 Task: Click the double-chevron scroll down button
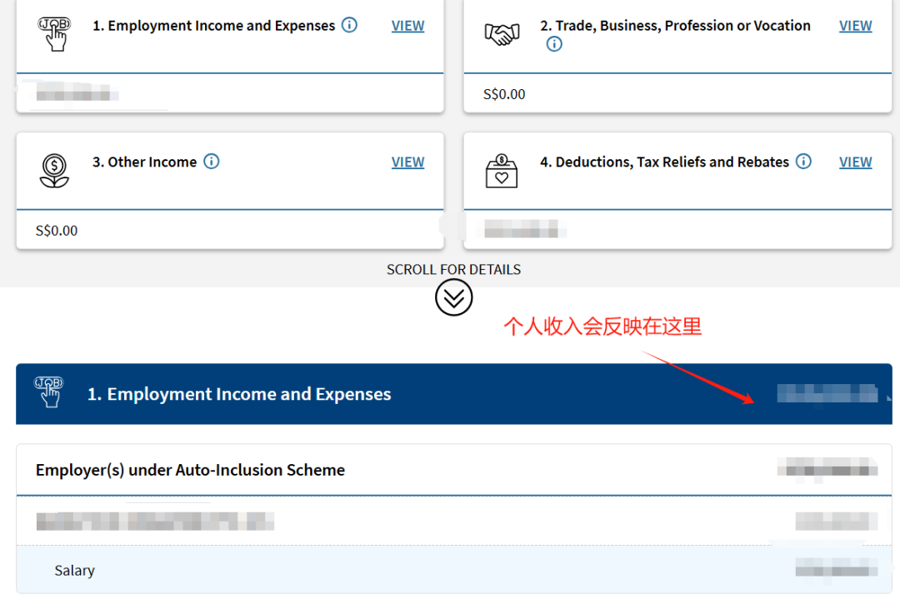point(453,297)
